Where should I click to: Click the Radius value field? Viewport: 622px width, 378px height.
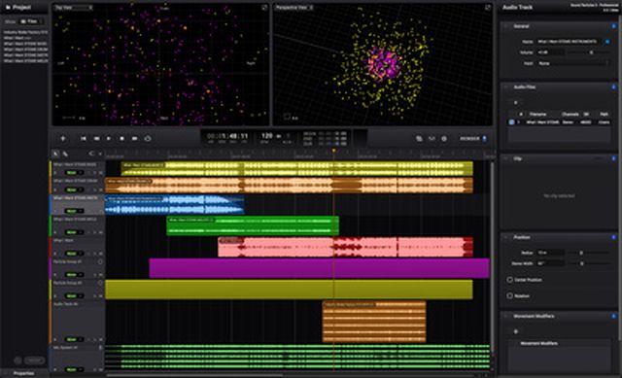coord(550,253)
